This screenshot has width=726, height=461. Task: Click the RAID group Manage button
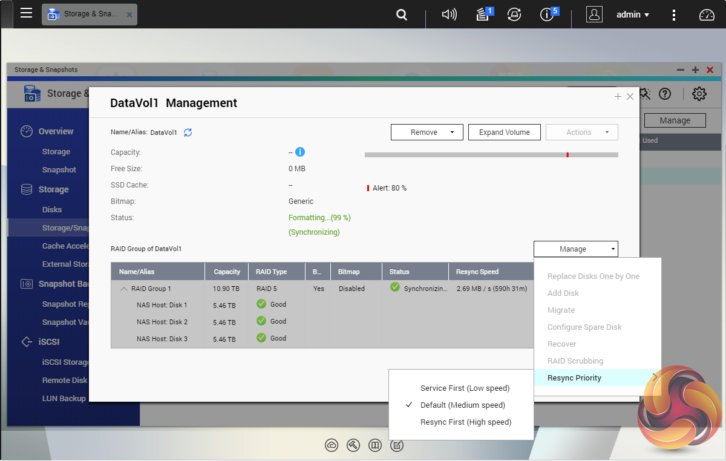click(575, 249)
